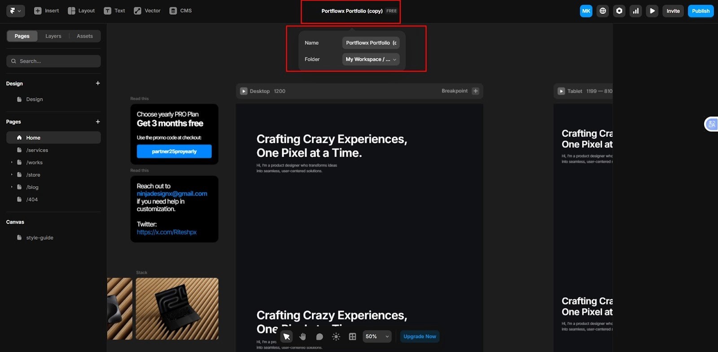The image size is (718, 352).
Task: Open the Layout menu
Action: tap(81, 11)
